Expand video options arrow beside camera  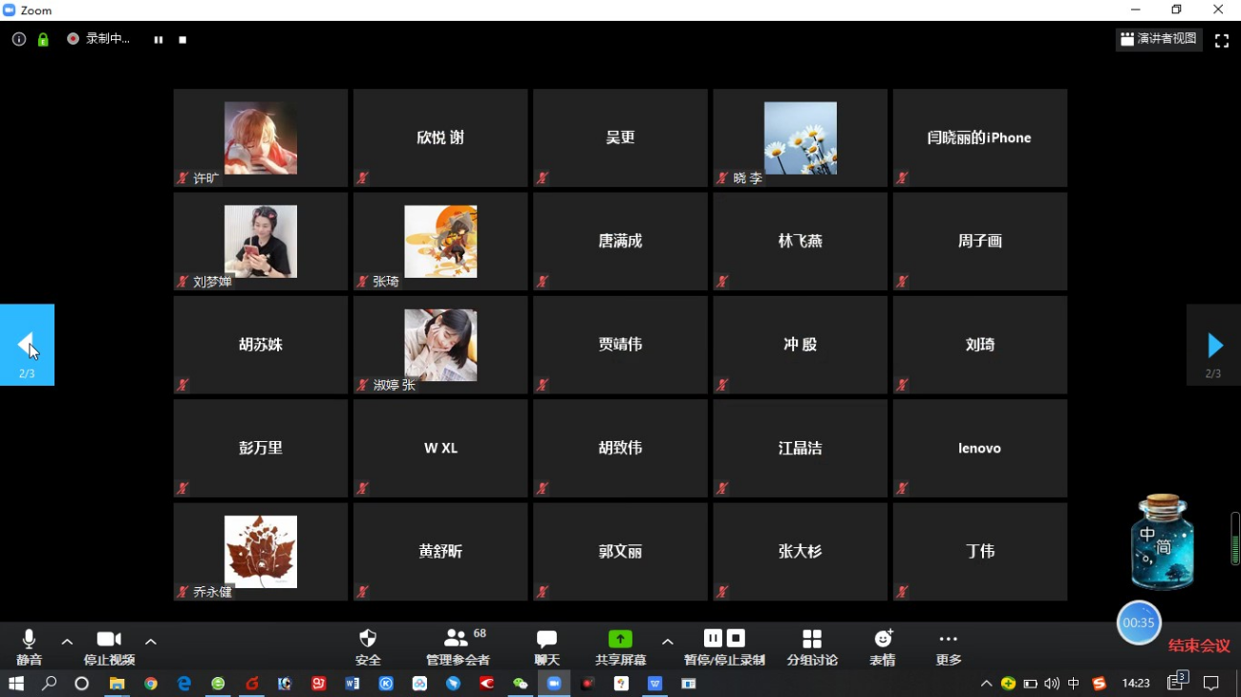pyautogui.click(x=151, y=642)
